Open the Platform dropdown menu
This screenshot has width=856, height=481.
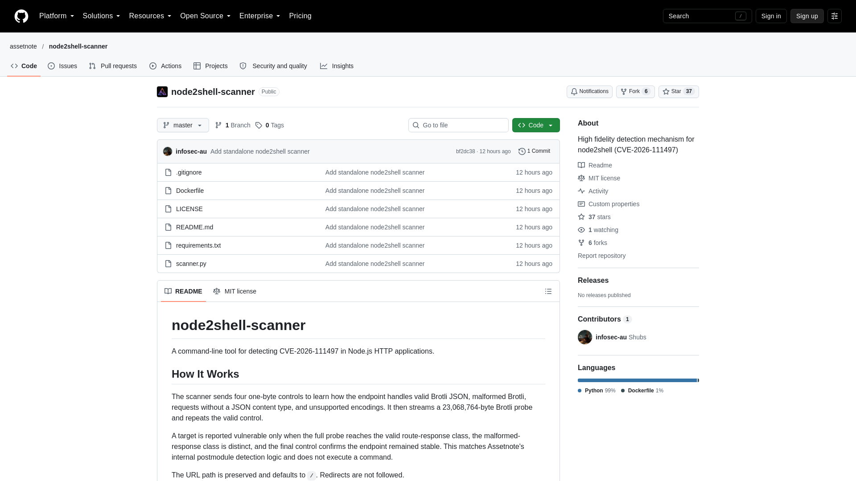pyautogui.click(x=57, y=16)
